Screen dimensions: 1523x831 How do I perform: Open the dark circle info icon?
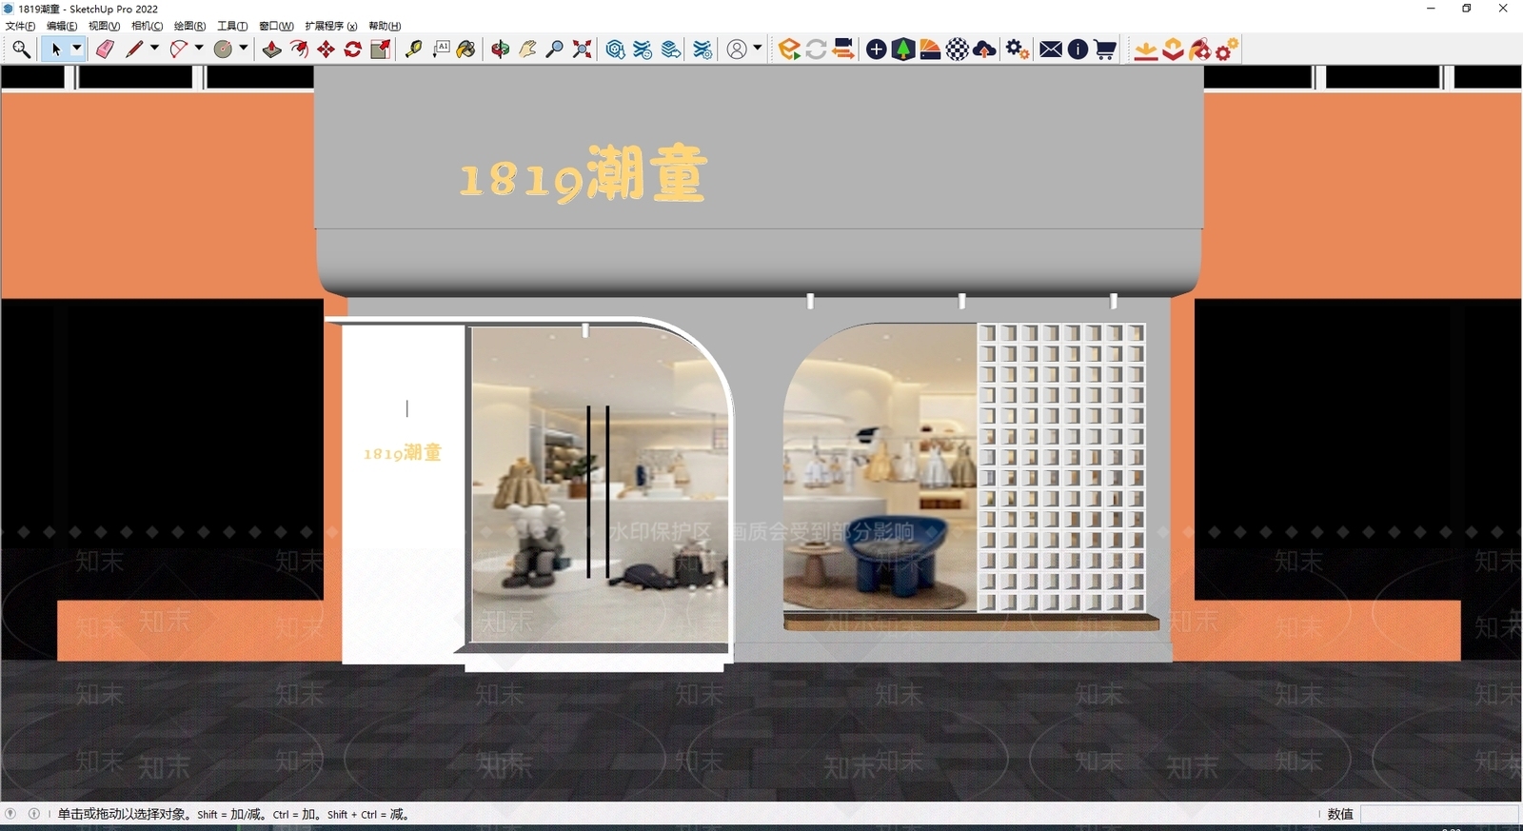click(1078, 49)
